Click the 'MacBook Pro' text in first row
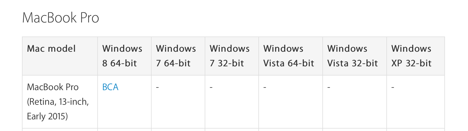 (x=53, y=87)
